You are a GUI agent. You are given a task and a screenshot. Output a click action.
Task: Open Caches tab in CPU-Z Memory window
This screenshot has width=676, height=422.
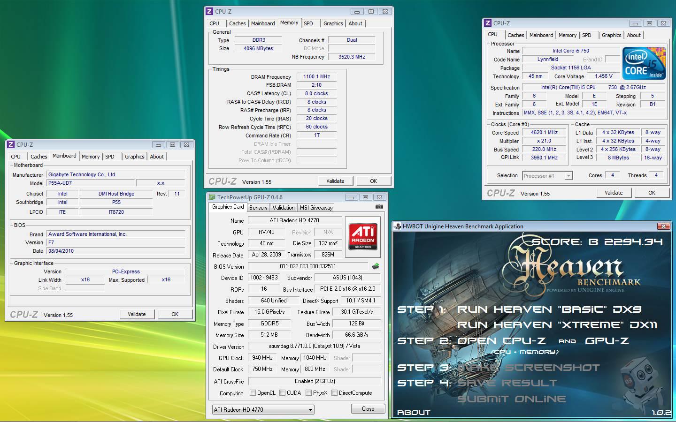tap(237, 23)
